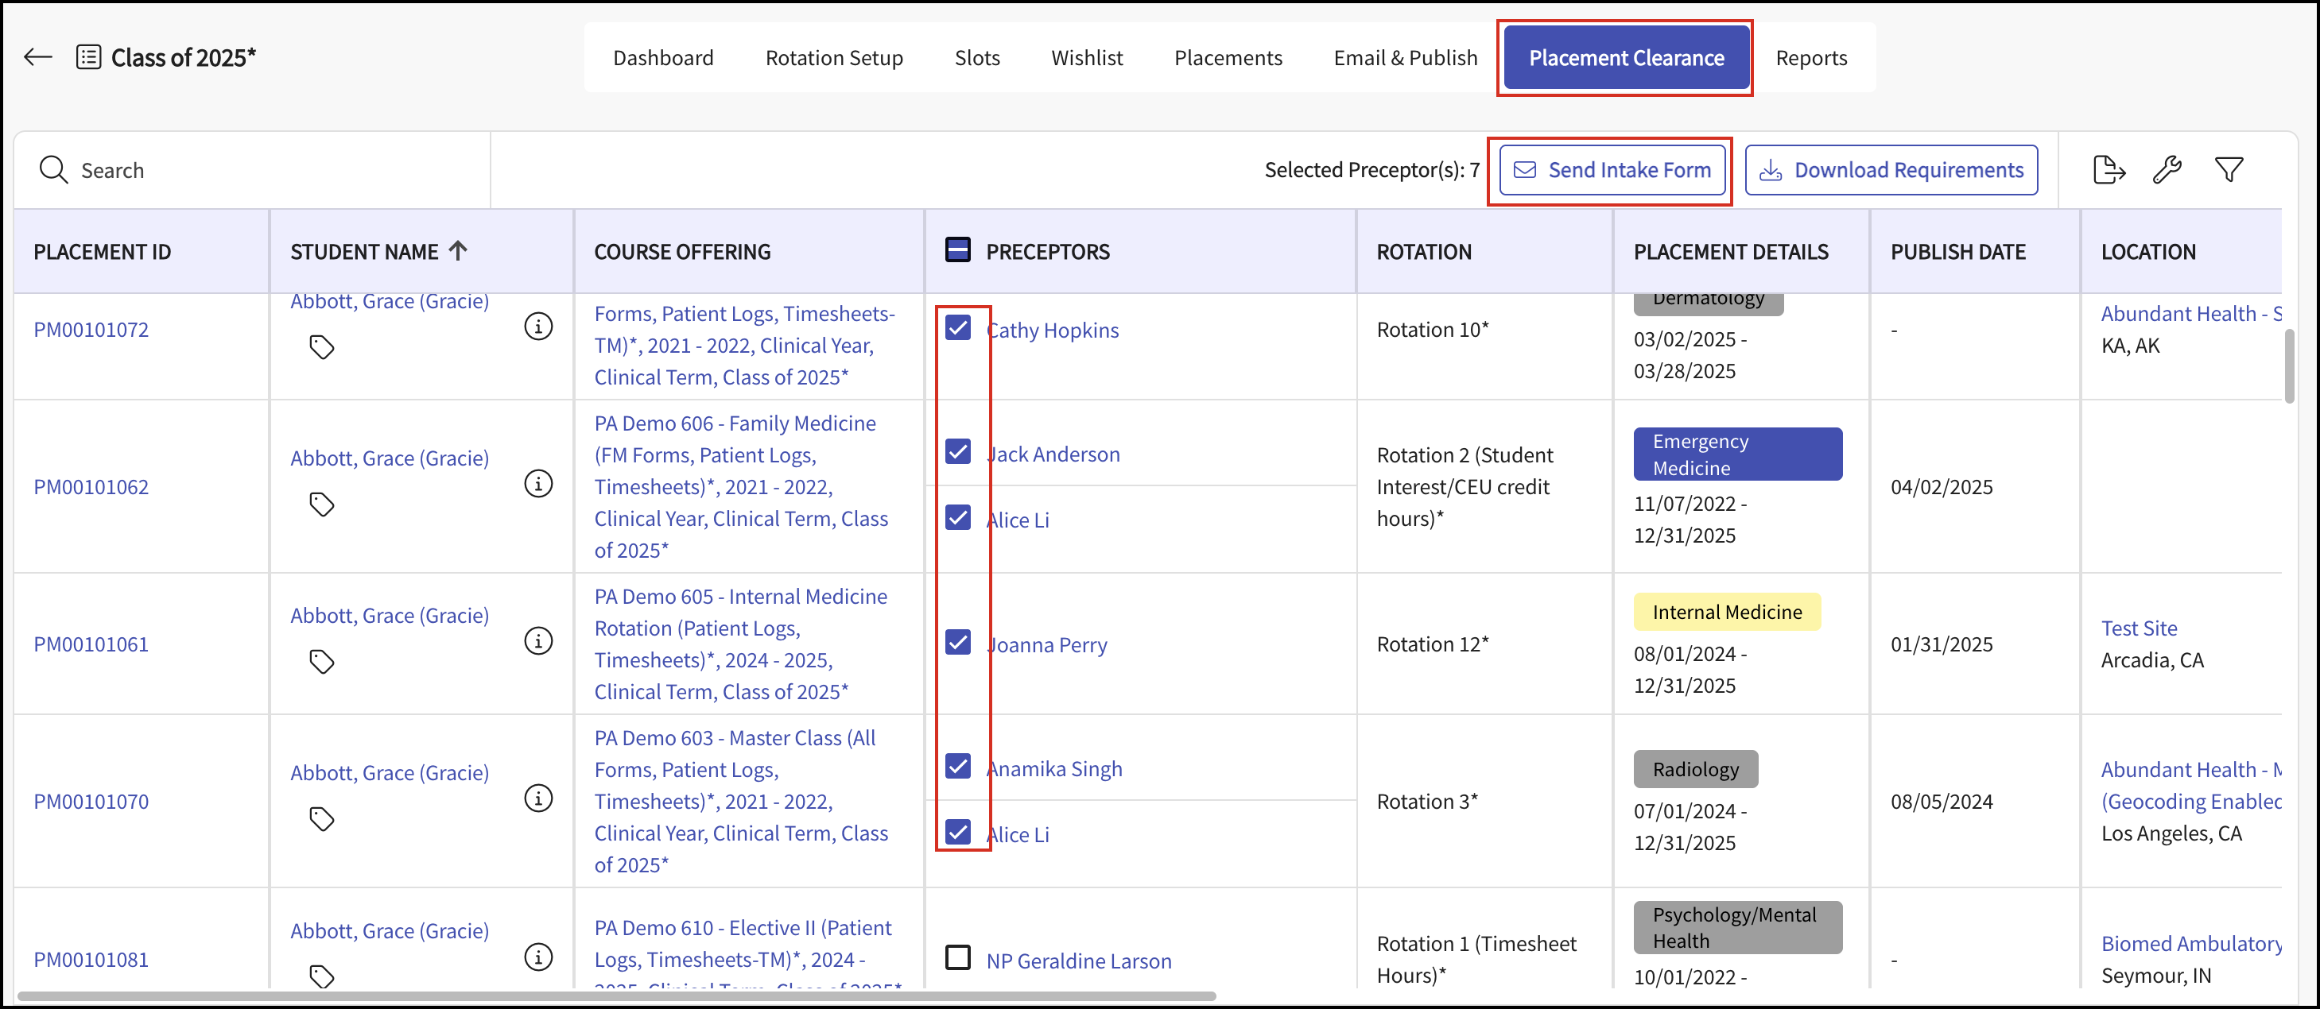Image resolution: width=2320 pixels, height=1009 pixels.
Task: Click the tag icon for placement PM00101061
Action: (x=321, y=662)
